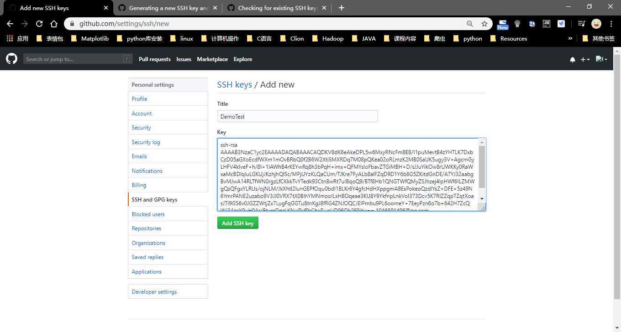Screen dimensions: 621x332
Task: Open Explore in the GitHub header
Action: point(243,59)
